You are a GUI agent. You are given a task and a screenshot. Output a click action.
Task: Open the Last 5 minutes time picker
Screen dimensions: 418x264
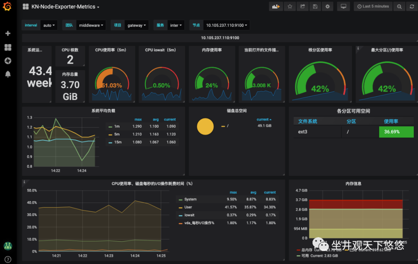[373, 7]
